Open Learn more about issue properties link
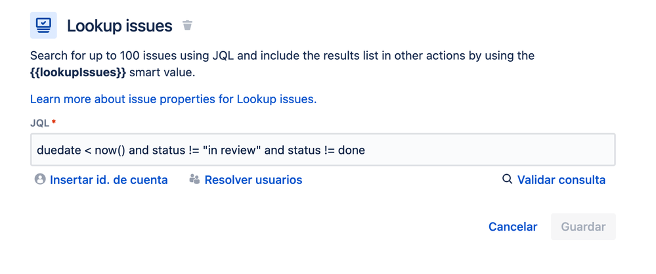Viewport: 656px width, 274px height. [173, 100]
